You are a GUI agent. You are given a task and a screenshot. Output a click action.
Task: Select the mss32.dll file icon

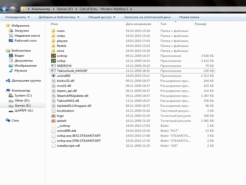click(54, 86)
